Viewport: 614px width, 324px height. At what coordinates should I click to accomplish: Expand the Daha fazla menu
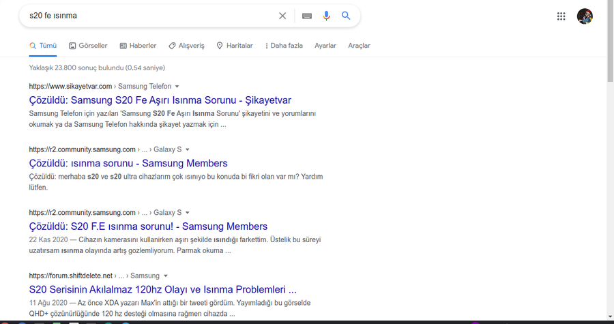click(283, 46)
